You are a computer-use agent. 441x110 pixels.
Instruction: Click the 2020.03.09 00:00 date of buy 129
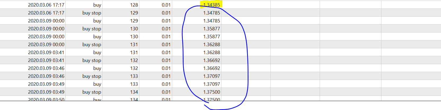46,21
